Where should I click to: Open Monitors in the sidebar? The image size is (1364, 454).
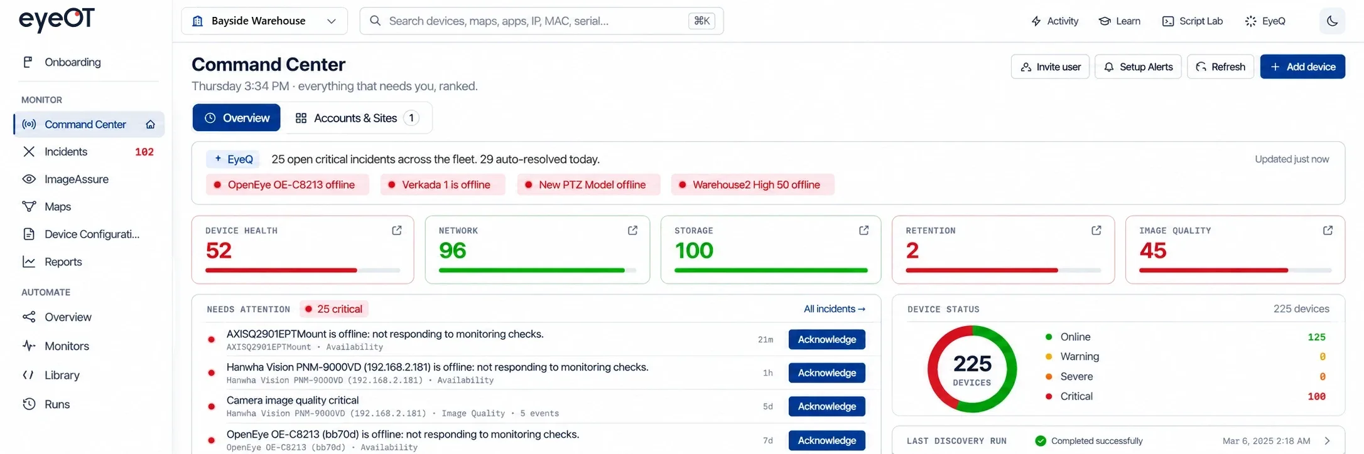(x=89, y=346)
